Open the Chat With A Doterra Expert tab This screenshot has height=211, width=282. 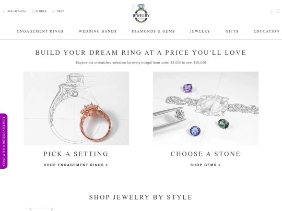4,141
